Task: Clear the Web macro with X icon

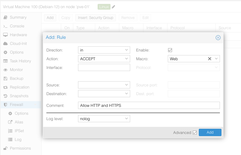Action: [209, 59]
